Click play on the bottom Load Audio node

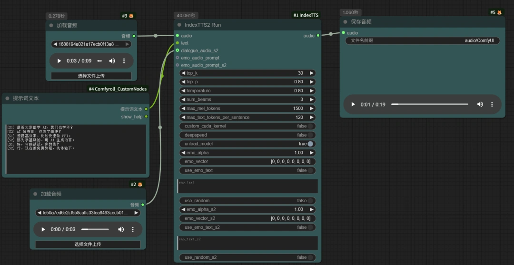point(43,229)
